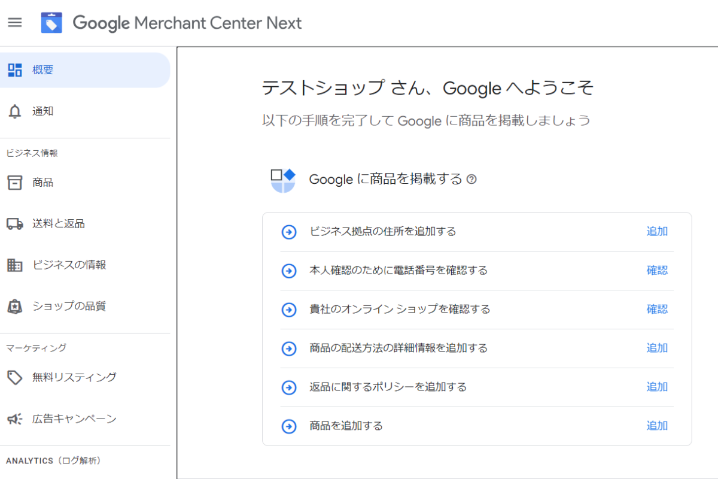Click the Google Merchant Center logo icon
Screen dimensions: 718x479
[51, 23]
